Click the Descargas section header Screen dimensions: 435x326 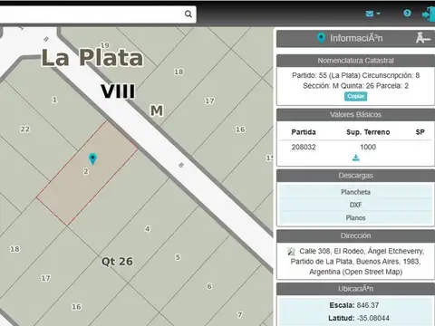(355, 176)
